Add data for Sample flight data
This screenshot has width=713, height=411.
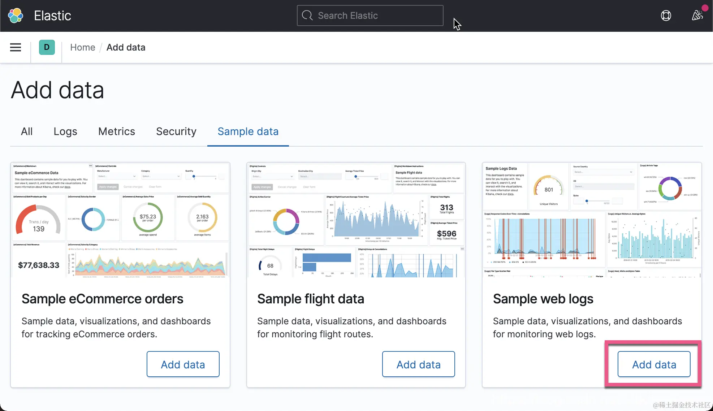[418, 364]
